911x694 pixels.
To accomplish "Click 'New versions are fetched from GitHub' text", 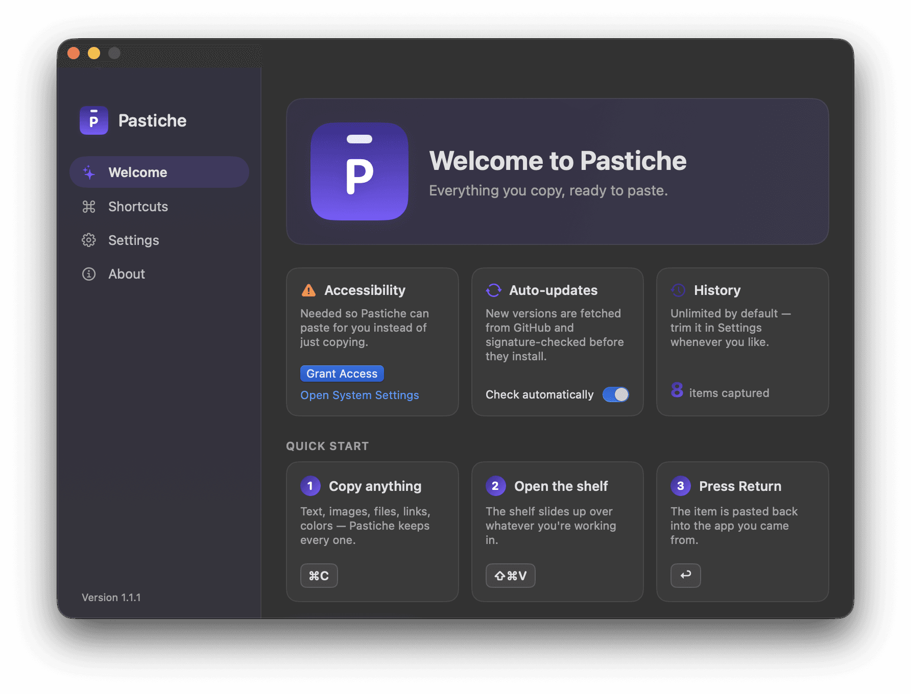I will click(x=555, y=335).
